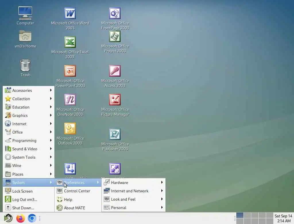Image resolution: width=294 pixels, height=224 pixels.
Task: Launch Microsoft Office PowerPoint 2003 shortcut
Action: click(x=70, y=76)
